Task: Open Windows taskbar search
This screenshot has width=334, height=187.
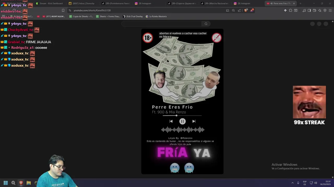Action: tap(13, 183)
